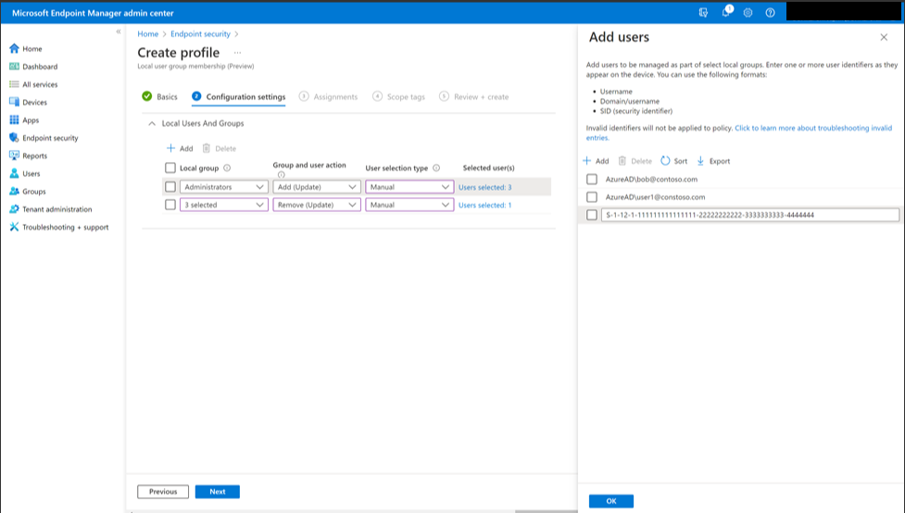The image size is (905, 513).
Task: Go to the Assignments step
Action: 329,96
